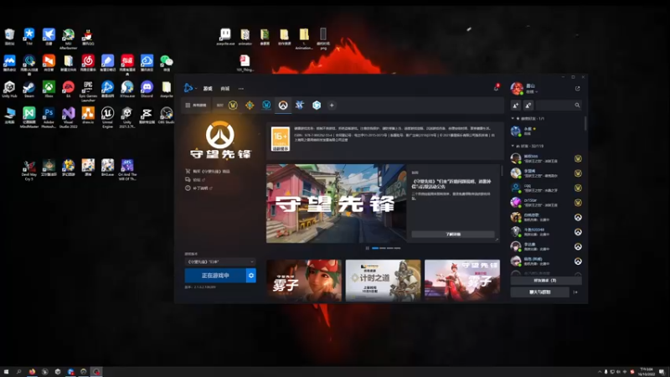Open the EA desktop shortcut
Viewport: 670px width, 377px height.
coord(69,90)
